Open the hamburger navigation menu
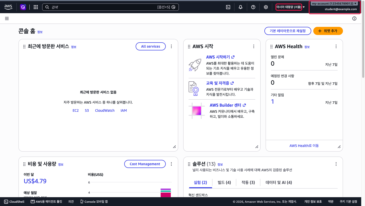Viewport: 365px width, 206px height. [7, 18]
